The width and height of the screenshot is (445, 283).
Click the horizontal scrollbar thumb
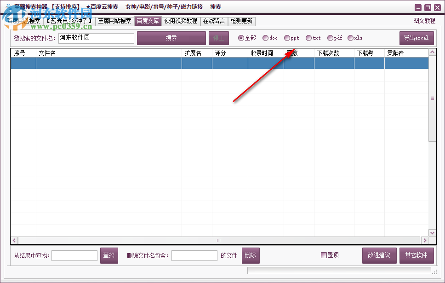pos(219,240)
